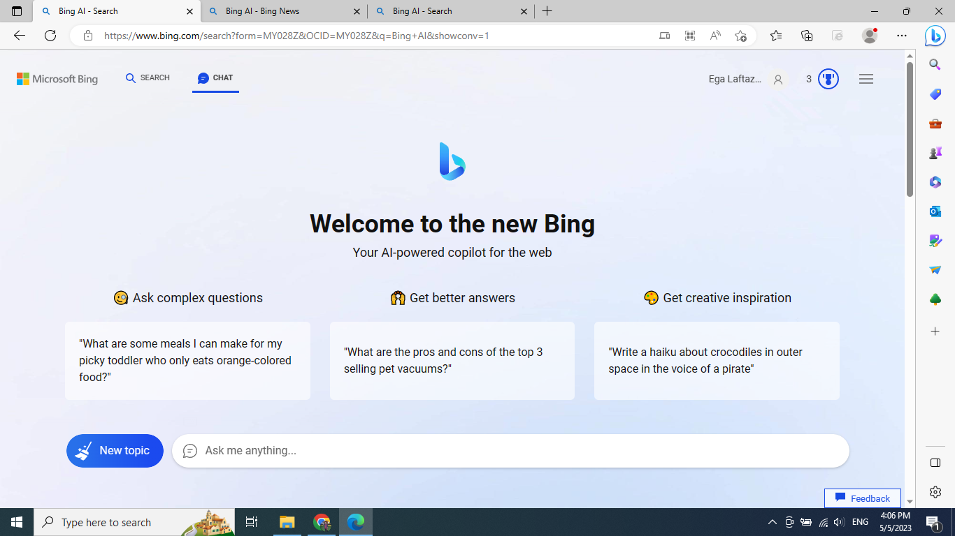
Task: Open the Edge sidebar Search icon
Action: [x=935, y=65]
